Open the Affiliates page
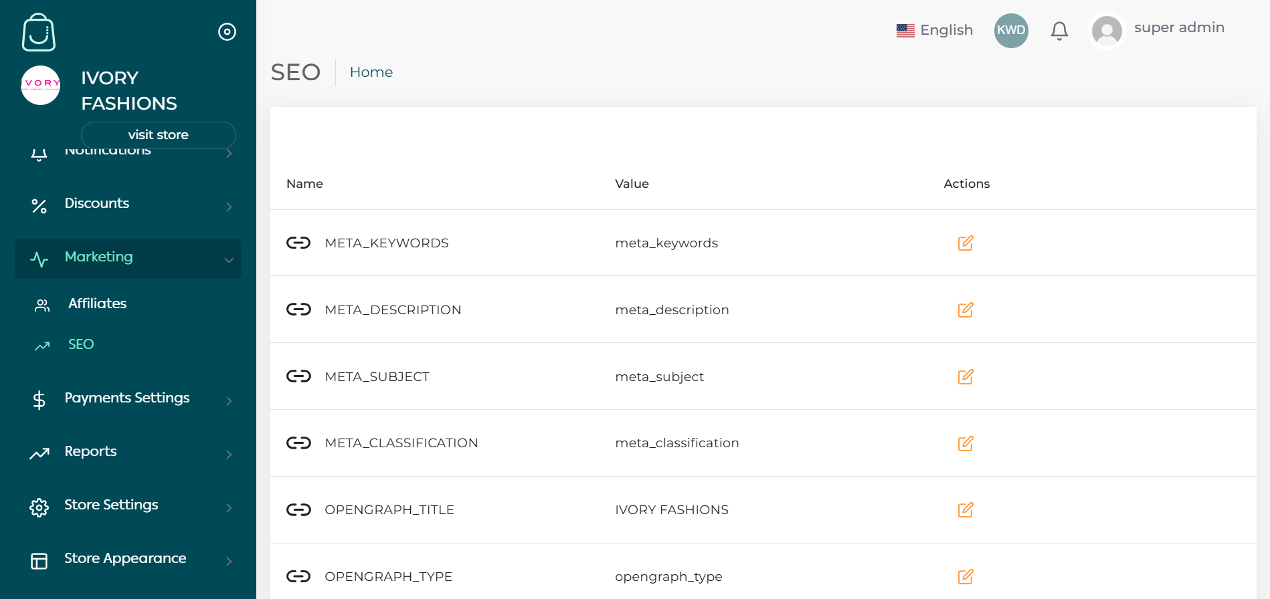The height and width of the screenshot is (599, 1270). 98,304
